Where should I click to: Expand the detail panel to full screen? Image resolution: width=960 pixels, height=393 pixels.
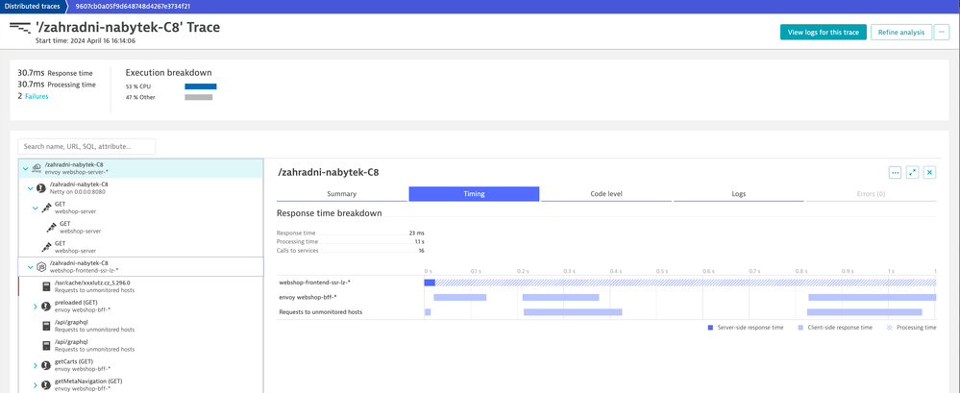click(912, 173)
